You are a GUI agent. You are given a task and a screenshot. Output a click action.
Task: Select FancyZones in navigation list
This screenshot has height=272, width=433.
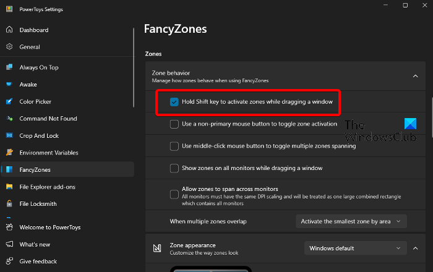pos(67,169)
